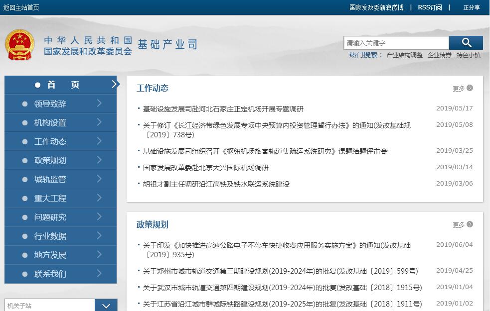Click the arrow beside 机构设置
The width and height of the screenshot is (490, 311).
pyautogui.click(x=99, y=122)
